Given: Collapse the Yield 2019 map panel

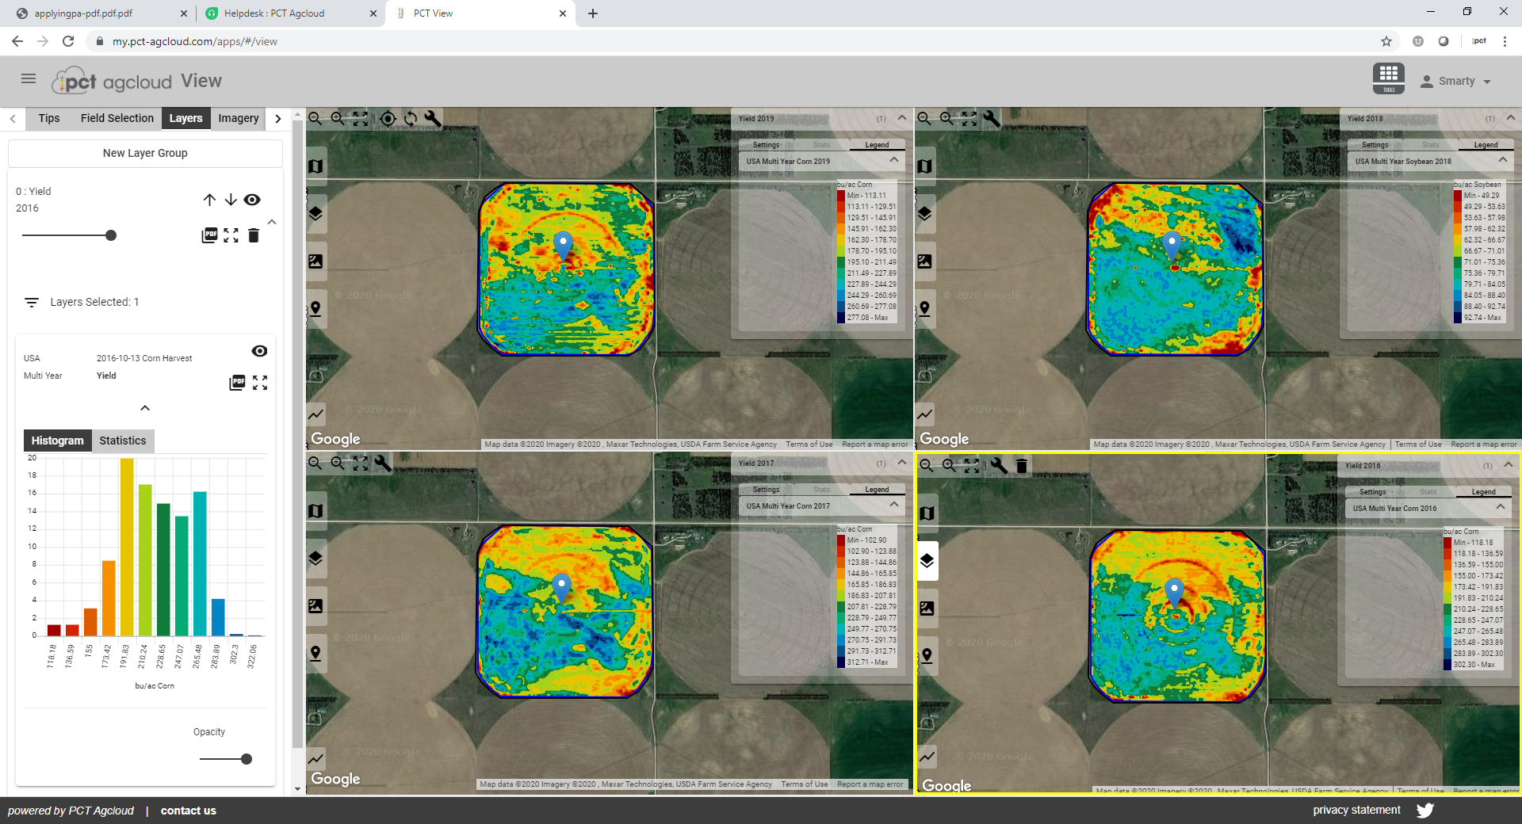Looking at the screenshot, I should [902, 118].
